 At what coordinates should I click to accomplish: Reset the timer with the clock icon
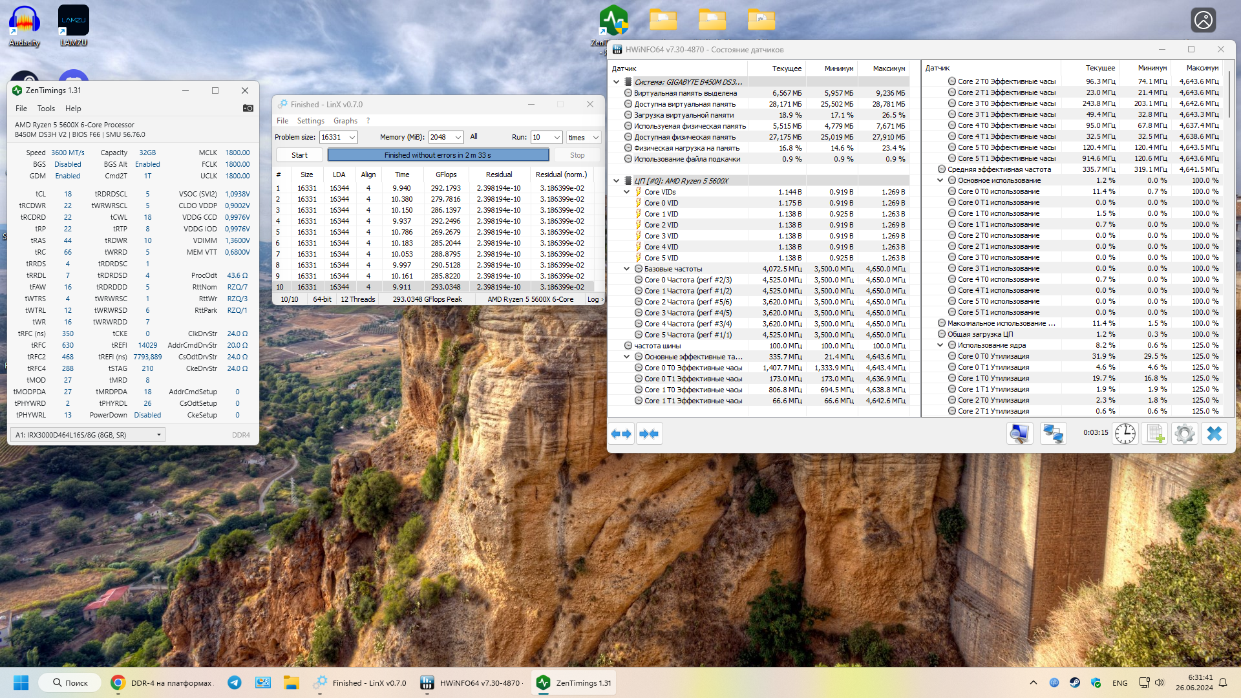tap(1125, 434)
